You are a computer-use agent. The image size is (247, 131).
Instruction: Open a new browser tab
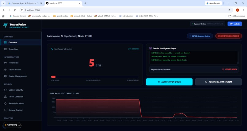85,3
